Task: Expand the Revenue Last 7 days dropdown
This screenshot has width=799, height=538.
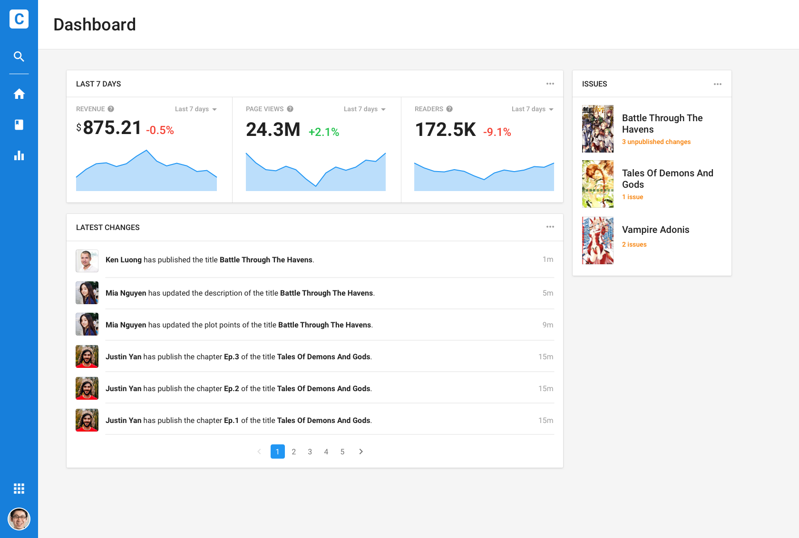Action: click(x=196, y=109)
